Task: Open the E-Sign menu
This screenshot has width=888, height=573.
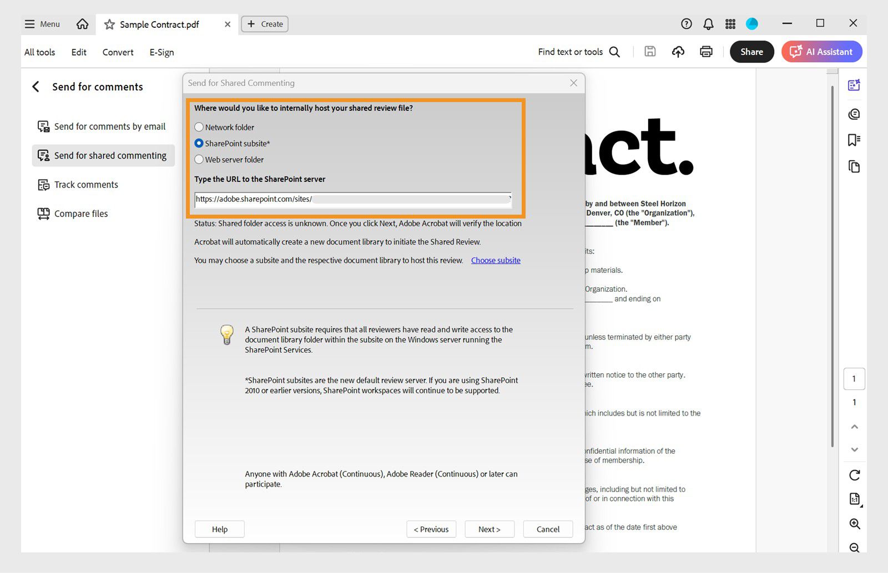Action: 161,52
